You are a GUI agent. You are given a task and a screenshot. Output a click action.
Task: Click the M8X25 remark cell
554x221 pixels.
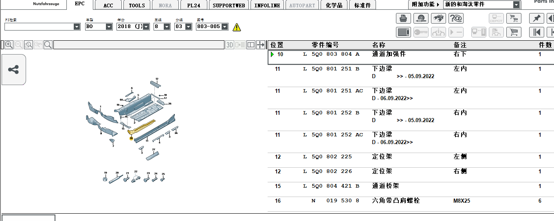[x=462, y=201]
